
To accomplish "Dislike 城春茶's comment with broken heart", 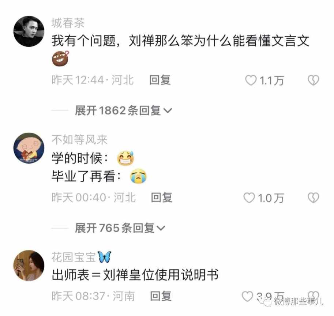I will tap(314, 80).
